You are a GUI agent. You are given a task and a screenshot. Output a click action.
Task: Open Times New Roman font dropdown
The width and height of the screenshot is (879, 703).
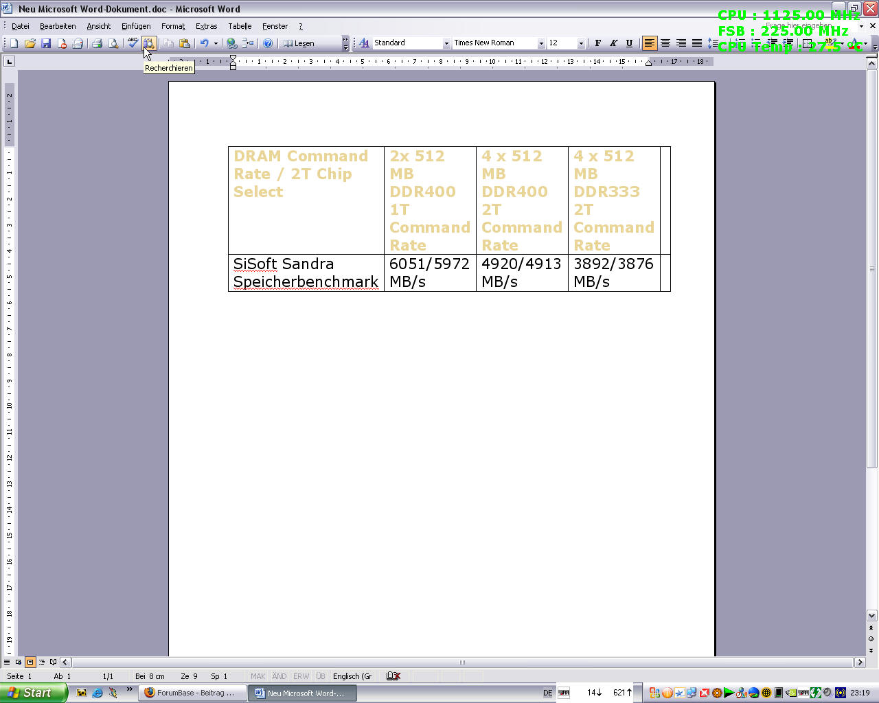pyautogui.click(x=541, y=43)
